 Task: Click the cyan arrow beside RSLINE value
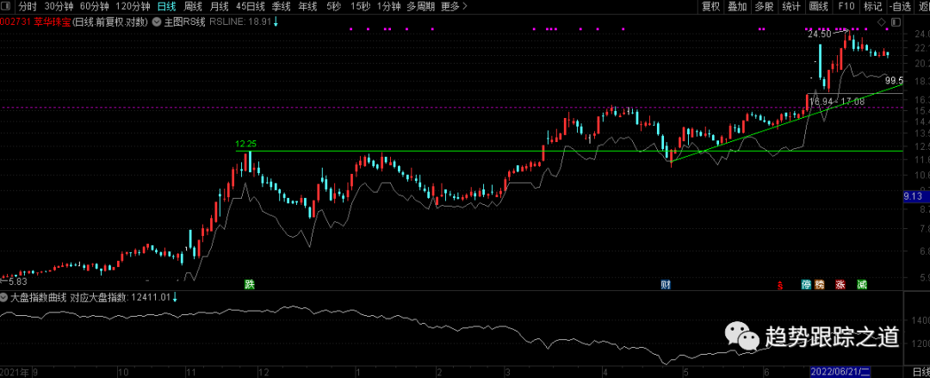276,21
